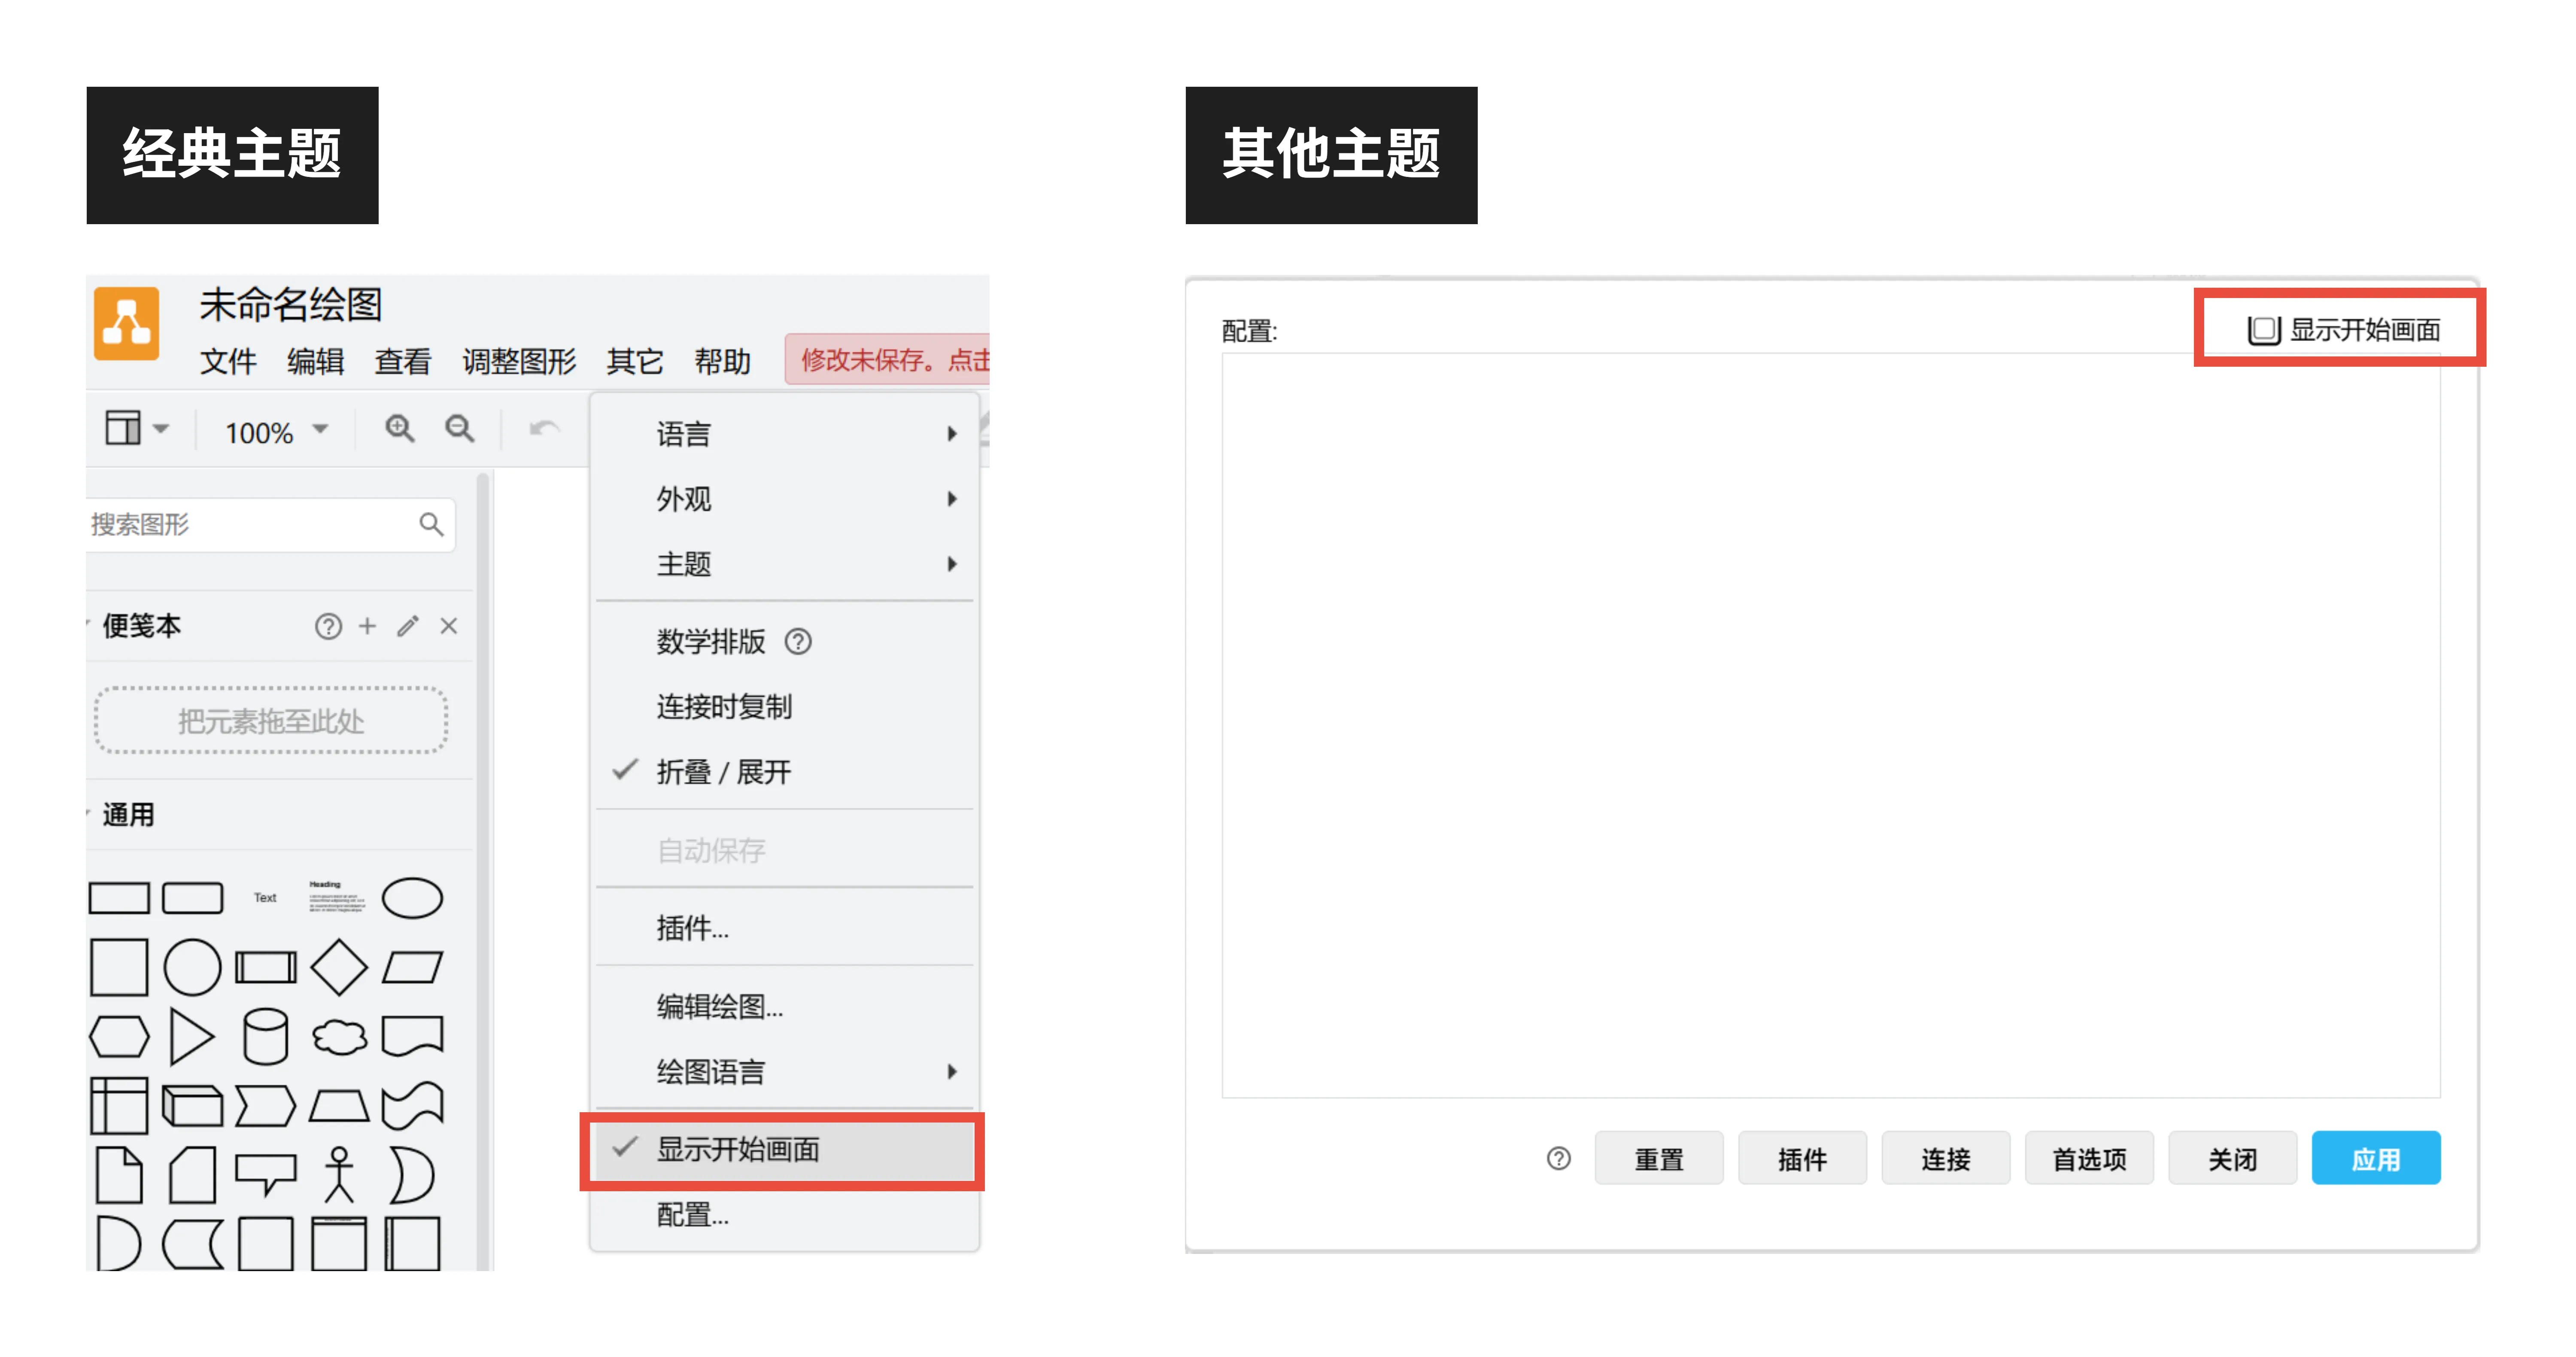Click the zoom in magnifier icon
This screenshot has width=2576, height=1357.
tap(400, 429)
